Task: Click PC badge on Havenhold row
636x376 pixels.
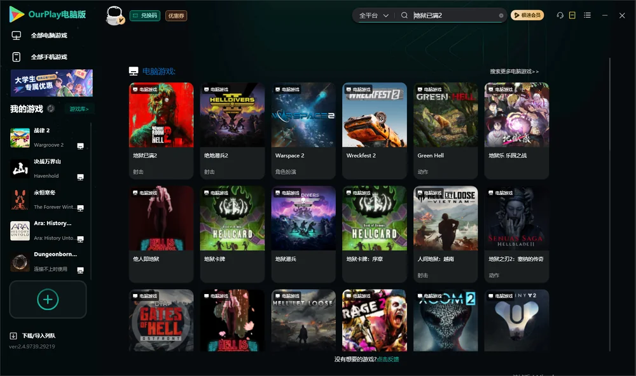Action: 80,177
